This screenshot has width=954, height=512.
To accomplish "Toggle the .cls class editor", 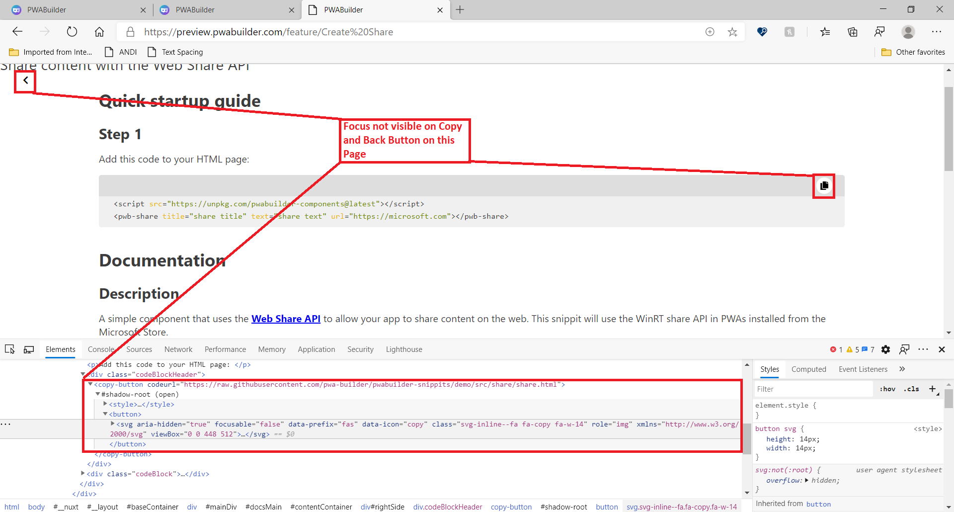I will 912,389.
